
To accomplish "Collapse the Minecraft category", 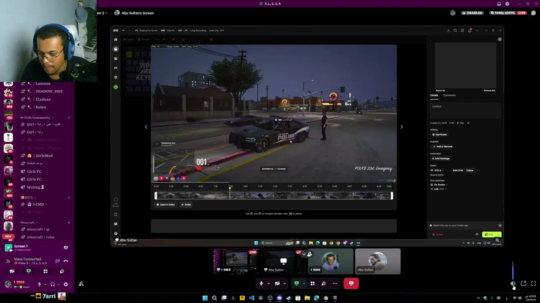I will coord(29,223).
